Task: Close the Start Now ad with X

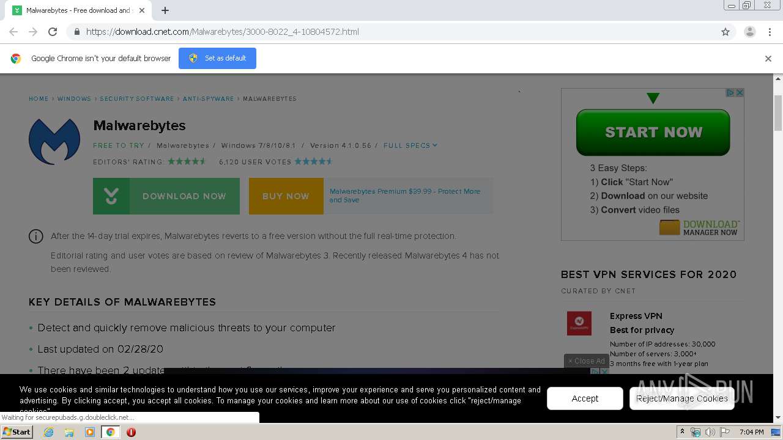Action: click(x=740, y=93)
